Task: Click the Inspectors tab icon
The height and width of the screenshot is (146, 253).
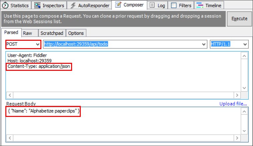Action: pos(37,5)
